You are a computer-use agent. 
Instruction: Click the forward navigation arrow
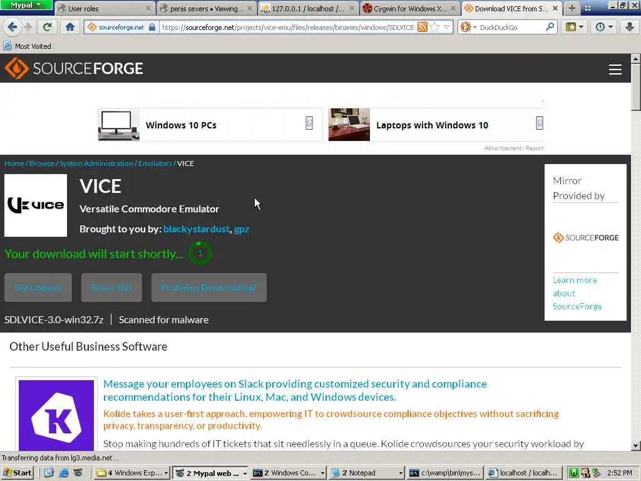[x=28, y=27]
